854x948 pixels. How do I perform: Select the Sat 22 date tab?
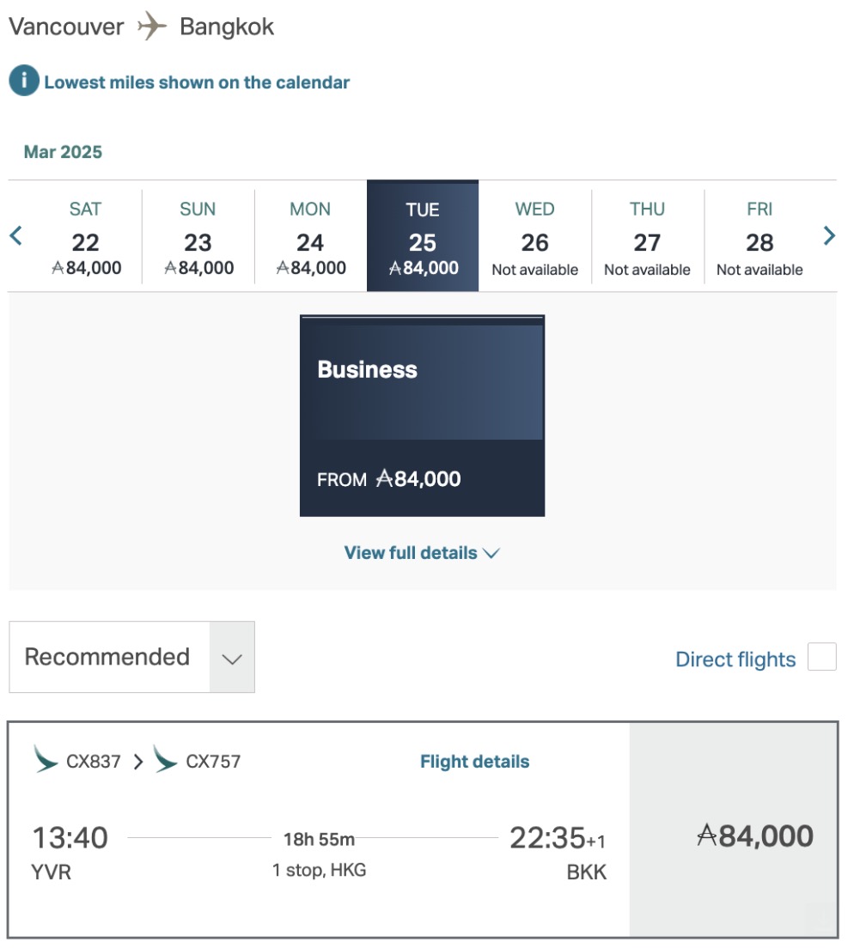(x=85, y=234)
